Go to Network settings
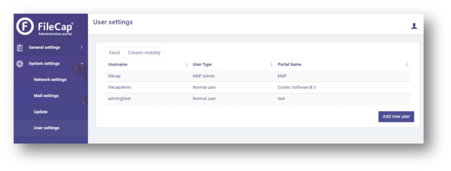Screen dimensions: 451x171 pos(50,80)
